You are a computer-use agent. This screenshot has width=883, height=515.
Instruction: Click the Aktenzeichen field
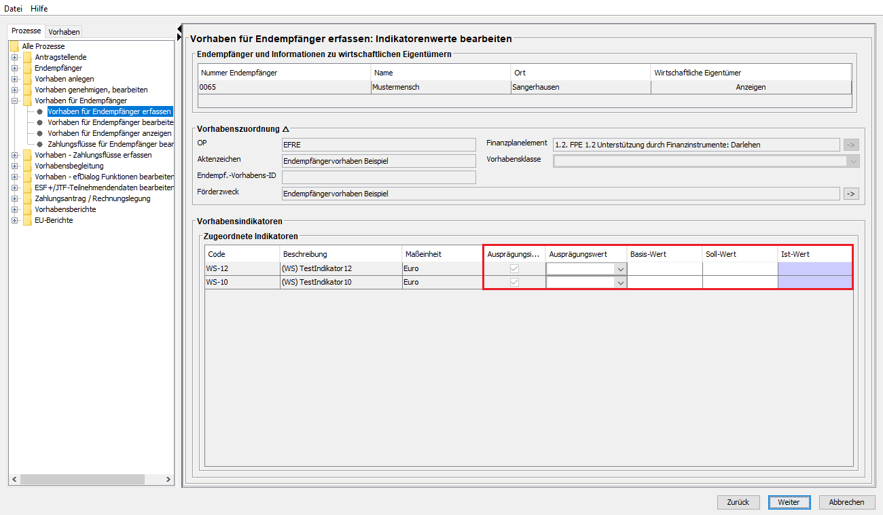click(378, 161)
